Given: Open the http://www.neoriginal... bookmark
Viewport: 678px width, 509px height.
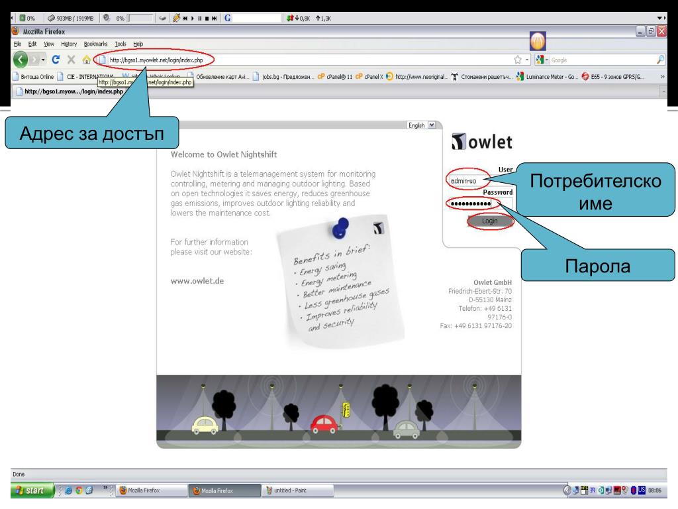Looking at the screenshot, I should point(417,77).
